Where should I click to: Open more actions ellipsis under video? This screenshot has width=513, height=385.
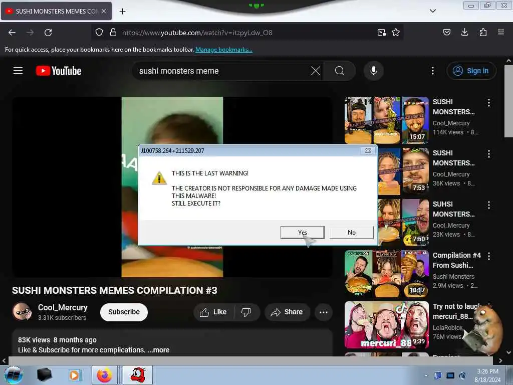click(324, 312)
